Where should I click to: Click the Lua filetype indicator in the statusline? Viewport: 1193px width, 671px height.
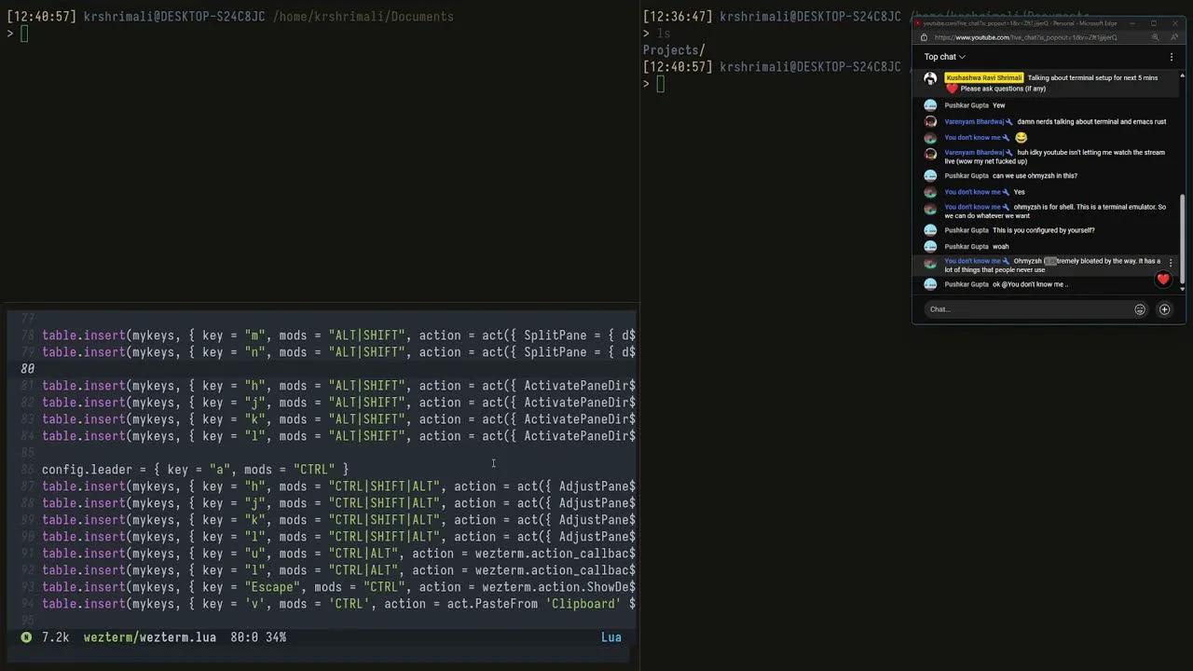point(610,637)
